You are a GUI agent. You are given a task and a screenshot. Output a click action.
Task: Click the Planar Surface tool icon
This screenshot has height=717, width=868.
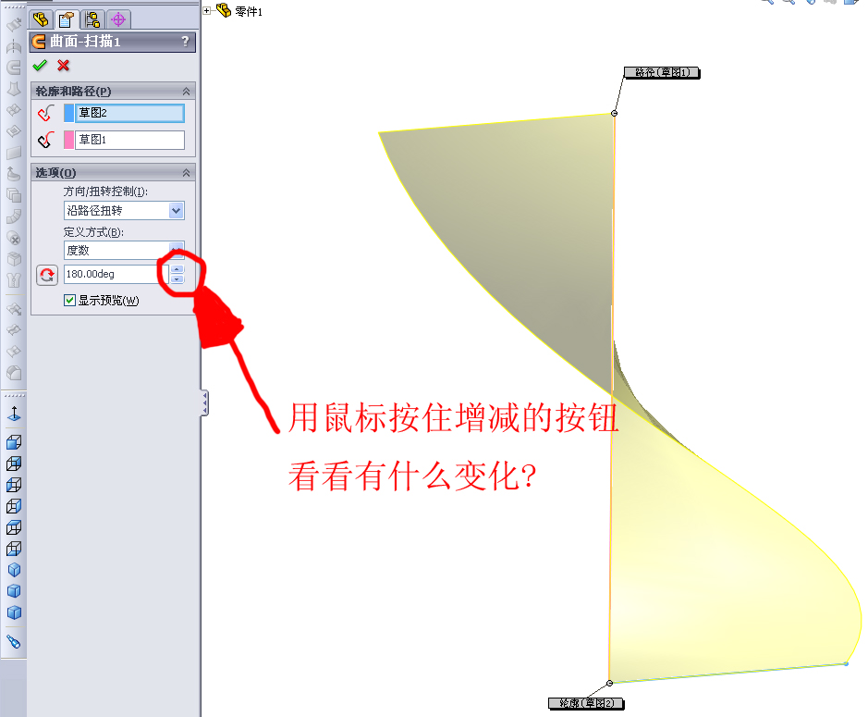(x=14, y=153)
